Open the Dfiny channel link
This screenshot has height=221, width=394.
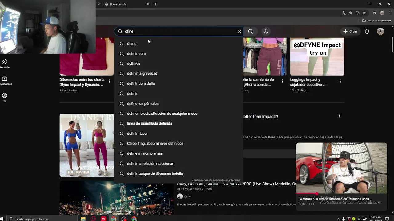187,196
